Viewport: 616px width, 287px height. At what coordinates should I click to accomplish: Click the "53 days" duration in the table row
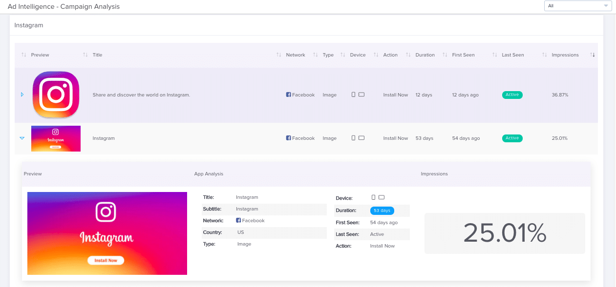[x=425, y=138]
